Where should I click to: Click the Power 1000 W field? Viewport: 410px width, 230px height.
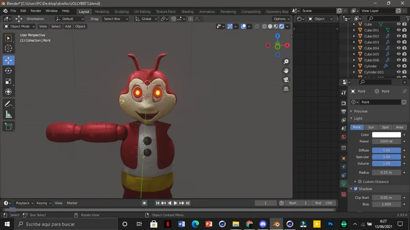point(386,141)
